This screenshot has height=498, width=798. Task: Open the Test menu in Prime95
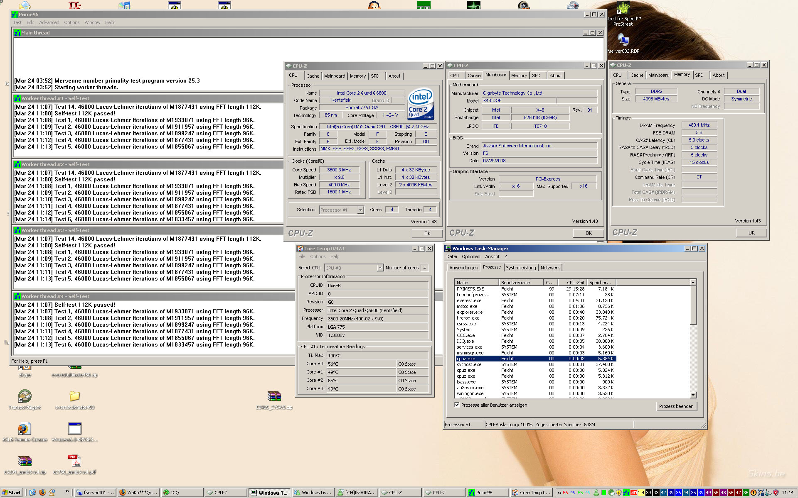(x=17, y=22)
